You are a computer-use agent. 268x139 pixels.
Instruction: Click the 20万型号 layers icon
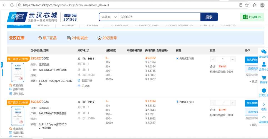[100, 38]
